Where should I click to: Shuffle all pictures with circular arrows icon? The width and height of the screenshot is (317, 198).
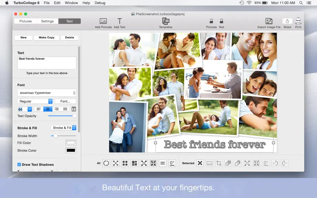click(106, 163)
